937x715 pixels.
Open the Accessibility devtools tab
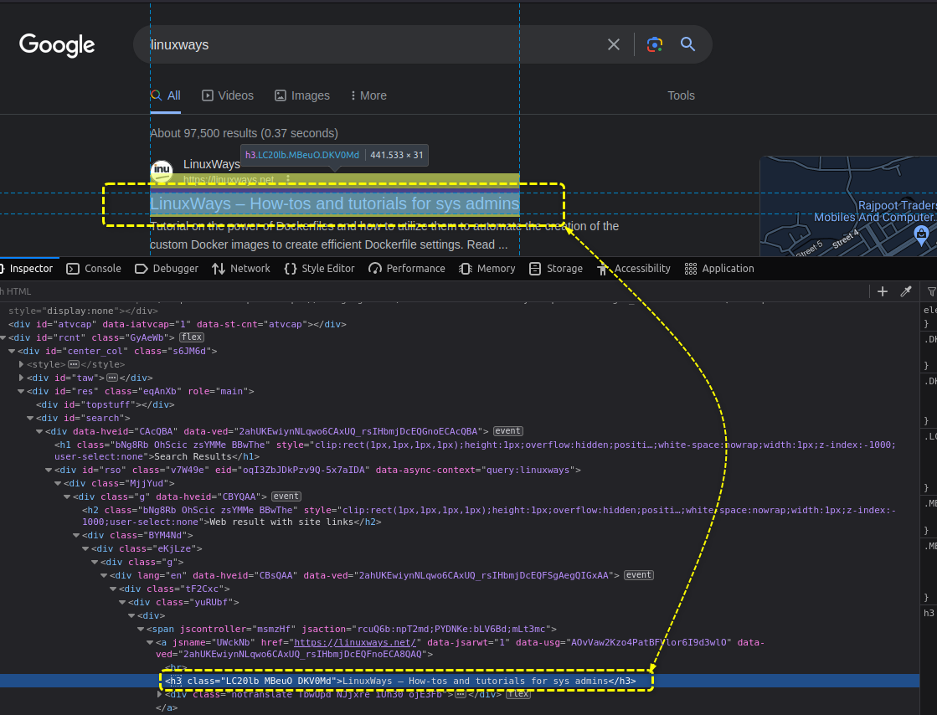633,269
